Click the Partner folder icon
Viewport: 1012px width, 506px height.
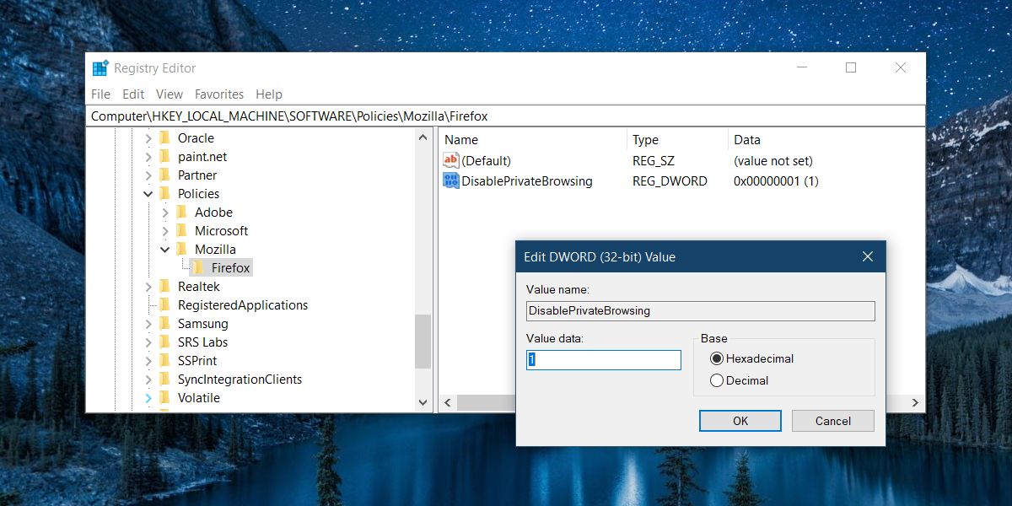click(164, 175)
